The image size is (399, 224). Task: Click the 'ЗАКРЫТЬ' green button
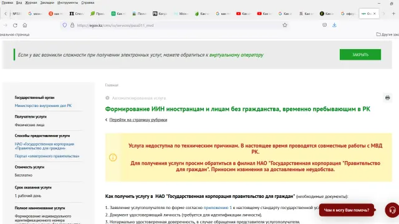360,55
